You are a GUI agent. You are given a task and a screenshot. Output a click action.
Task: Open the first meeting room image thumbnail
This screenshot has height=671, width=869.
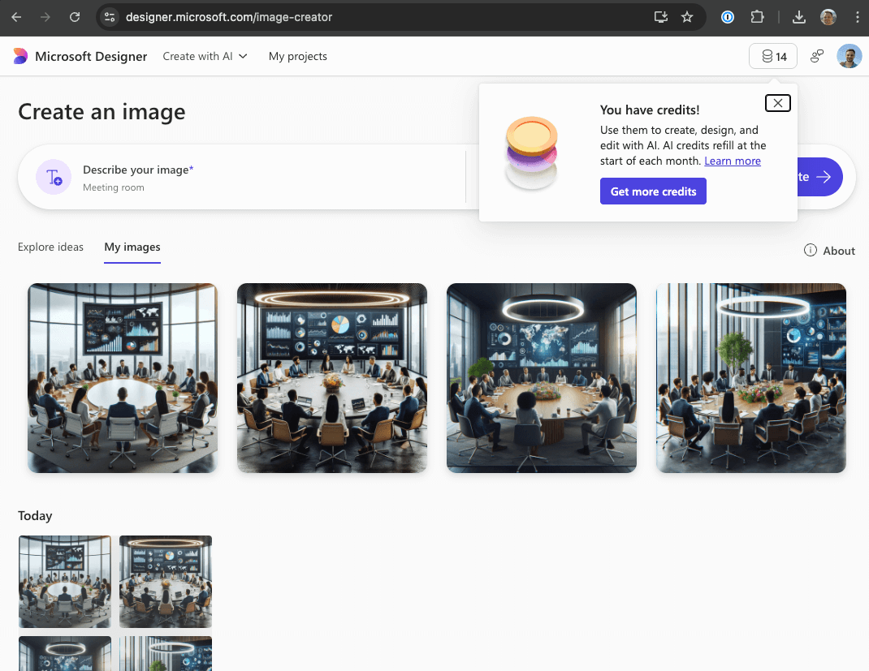tap(122, 378)
